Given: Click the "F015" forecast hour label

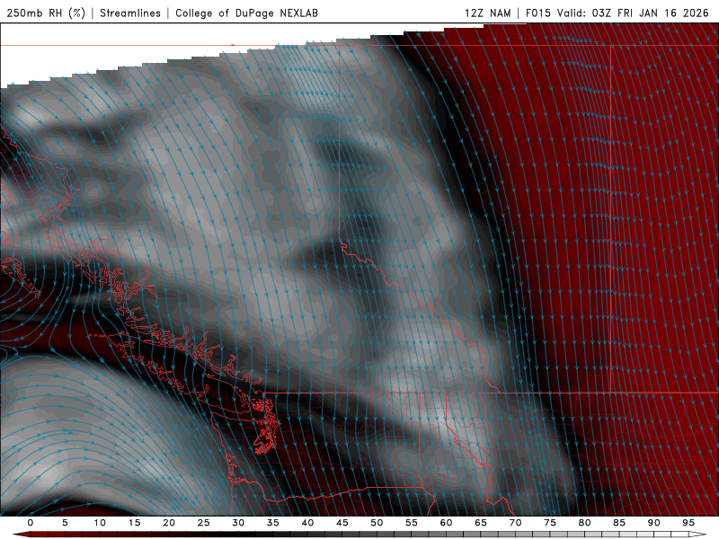Looking at the screenshot, I should pyautogui.click(x=537, y=13).
